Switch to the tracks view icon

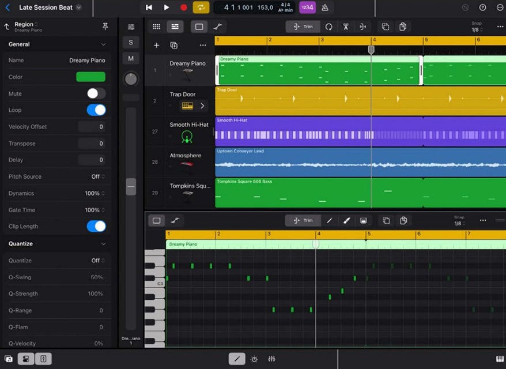[x=175, y=27]
